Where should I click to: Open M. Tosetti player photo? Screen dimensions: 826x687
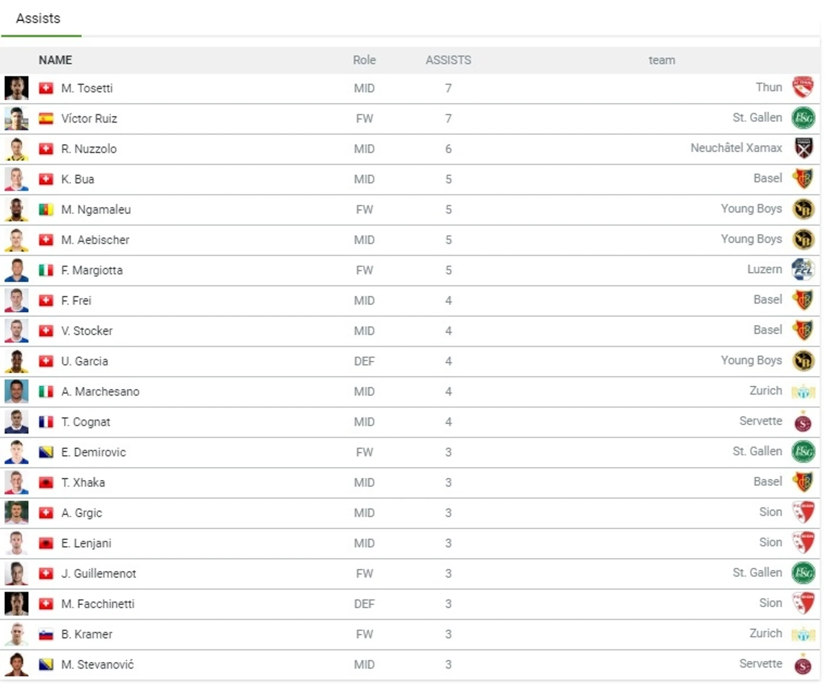click(x=16, y=88)
